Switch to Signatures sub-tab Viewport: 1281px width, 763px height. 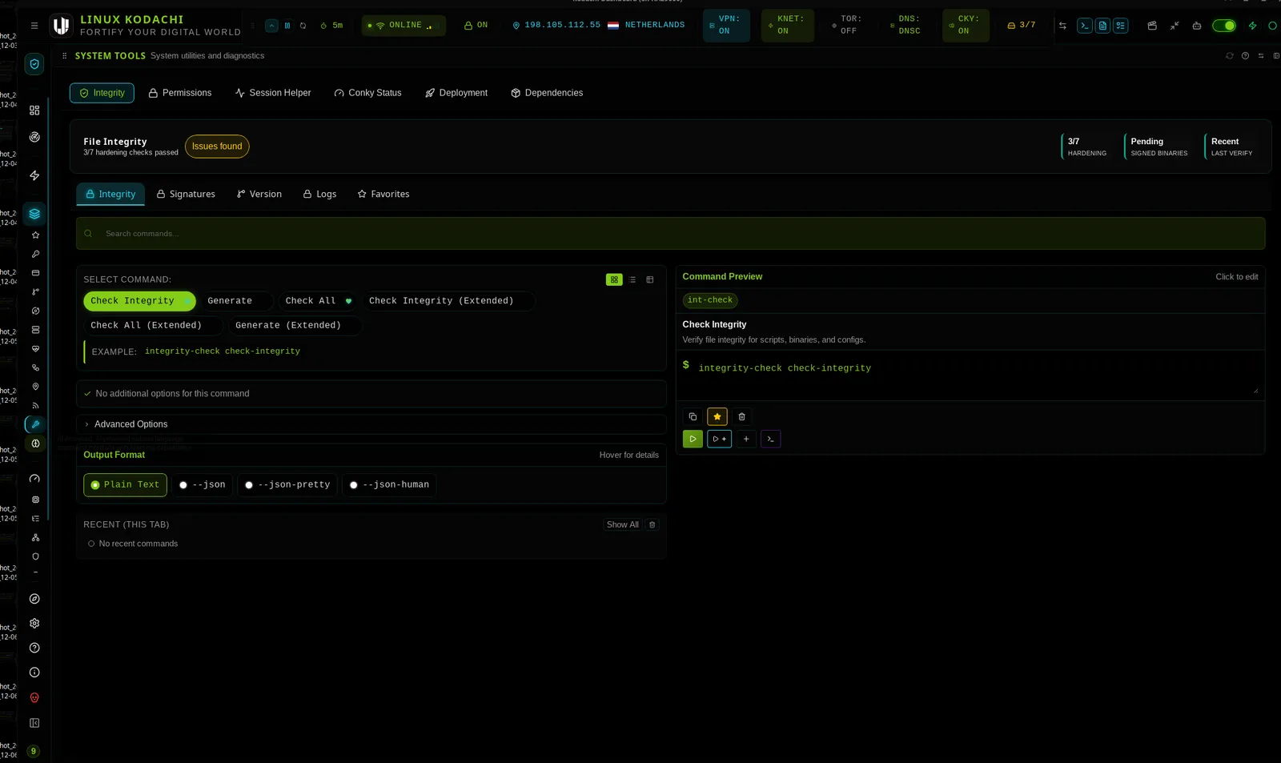186,195
